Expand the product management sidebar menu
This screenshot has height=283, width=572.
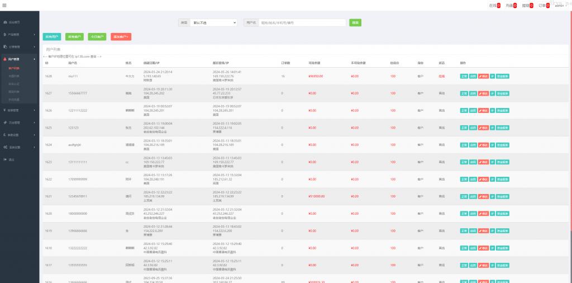click(18, 34)
